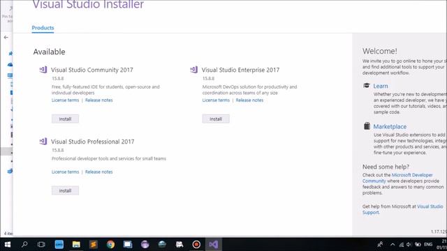
Task: Click the Visual Studio Community 2017 title
Action: coord(91,70)
